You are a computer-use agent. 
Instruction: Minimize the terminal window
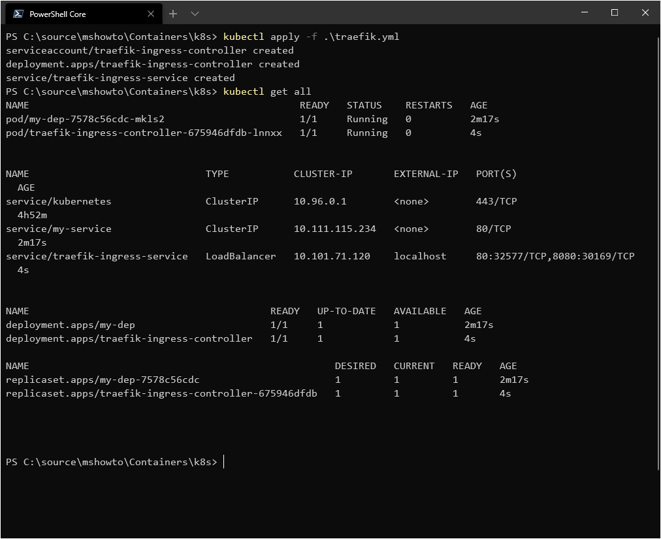(585, 12)
